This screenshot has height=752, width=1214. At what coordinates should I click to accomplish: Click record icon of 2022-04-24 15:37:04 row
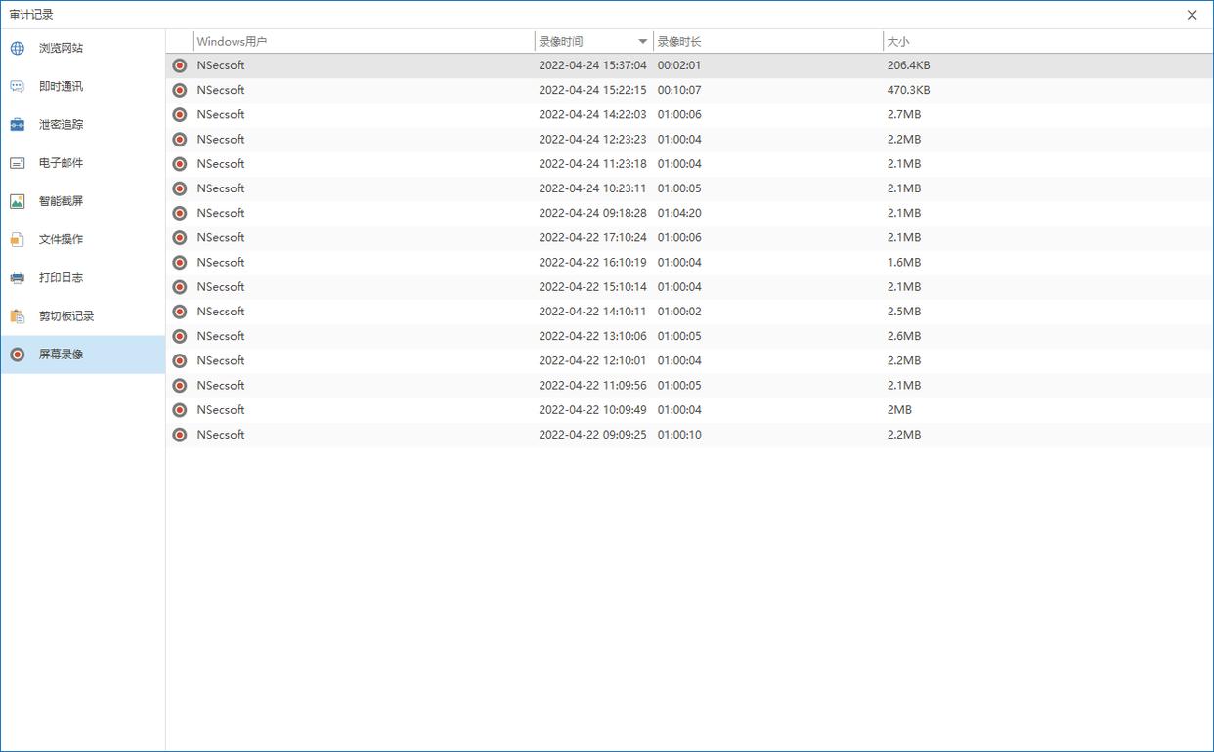coord(180,65)
